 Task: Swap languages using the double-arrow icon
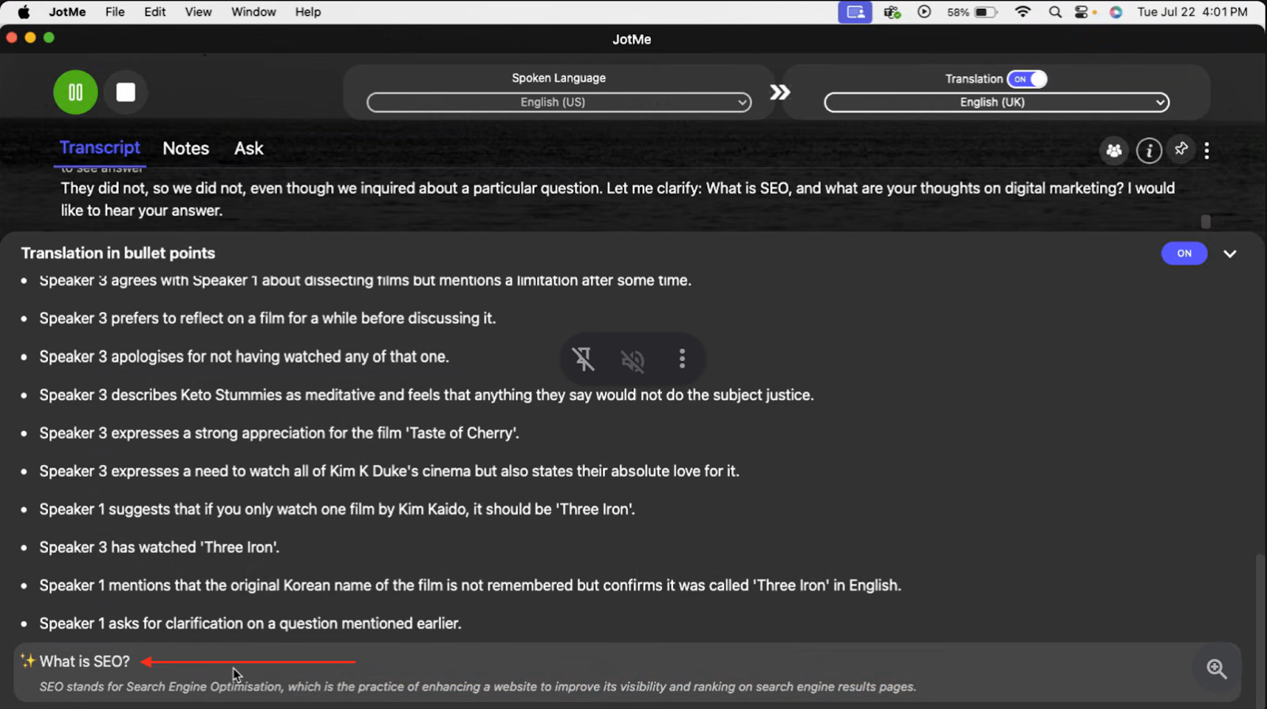click(x=780, y=93)
